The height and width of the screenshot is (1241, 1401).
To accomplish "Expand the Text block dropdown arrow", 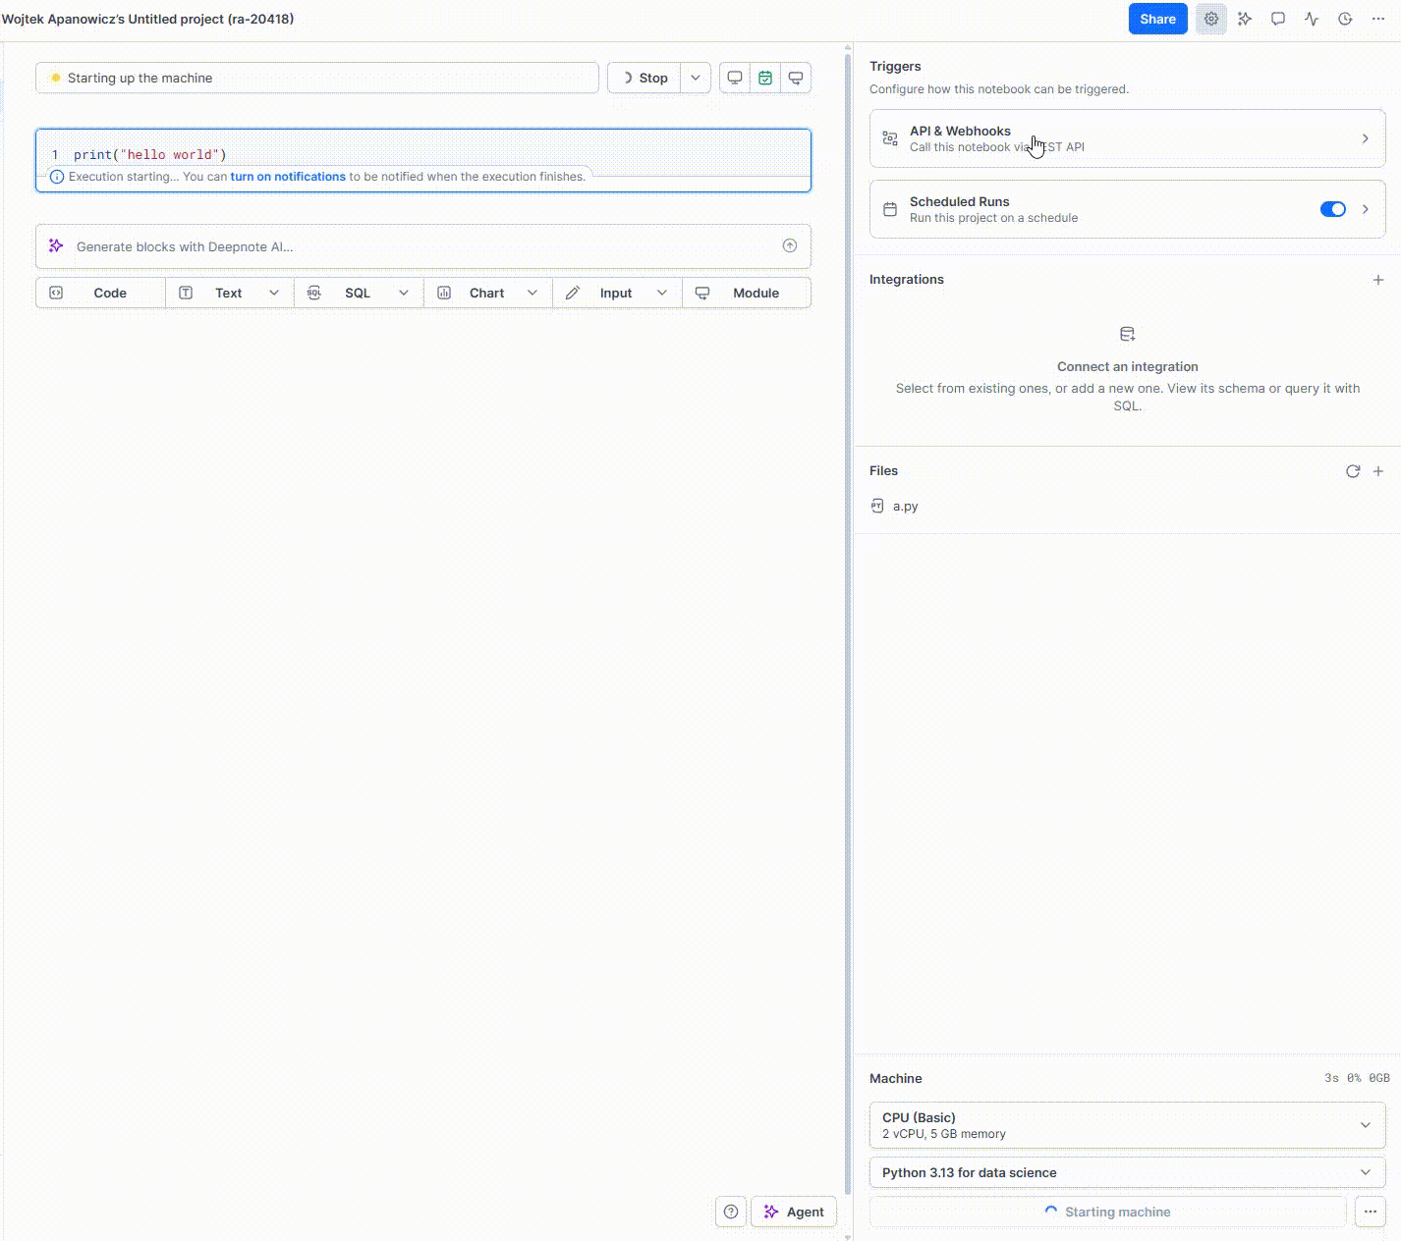I will coord(274,293).
